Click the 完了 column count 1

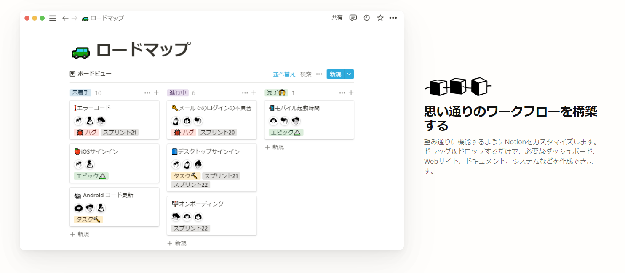point(293,93)
